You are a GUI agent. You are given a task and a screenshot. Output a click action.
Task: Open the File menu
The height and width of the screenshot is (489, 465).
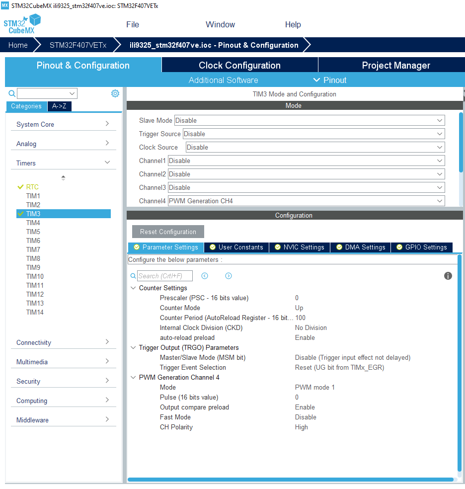[x=133, y=24]
